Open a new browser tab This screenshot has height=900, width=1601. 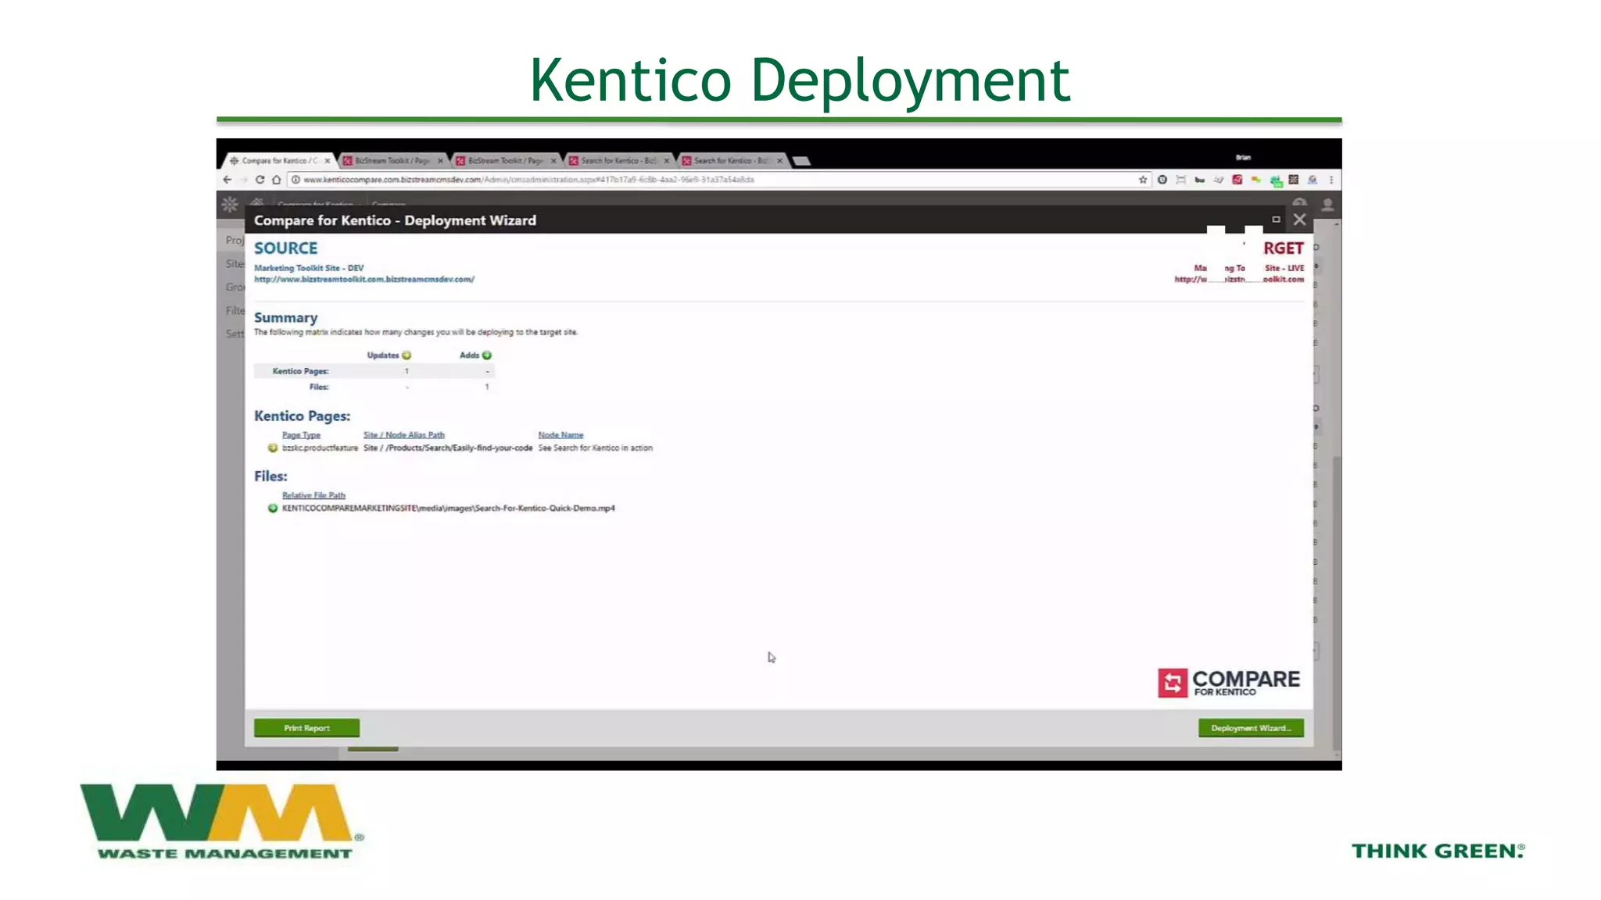pos(801,161)
